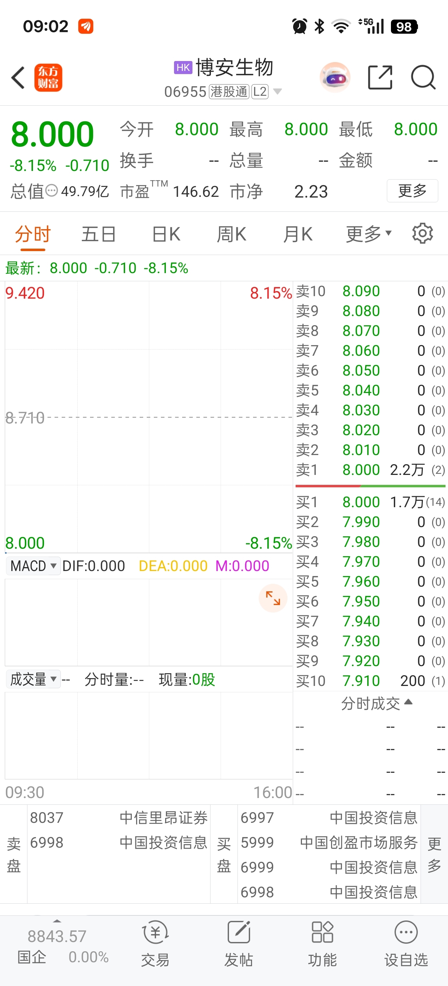
Task: Collapse the 分时成交 section
Action: click(376, 703)
